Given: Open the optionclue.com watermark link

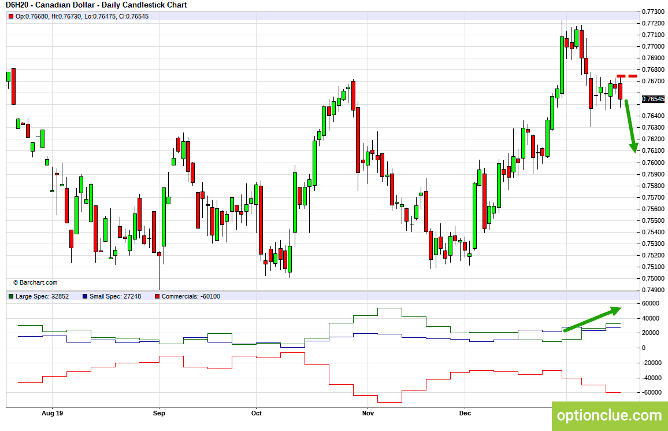Looking at the screenshot, I should click(x=610, y=415).
